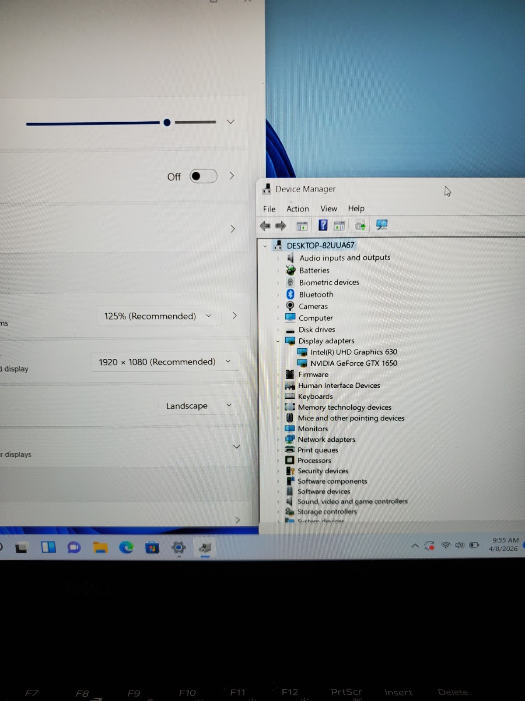Select the Storage controllers row
This screenshot has width=525, height=701.
(x=327, y=511)
